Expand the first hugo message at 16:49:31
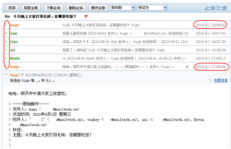Screen dimensions: 231x149 [6, 25]
